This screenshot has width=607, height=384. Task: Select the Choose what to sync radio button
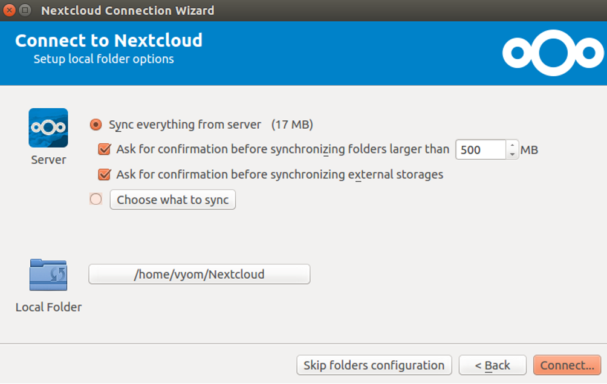(x=96, y=200)
